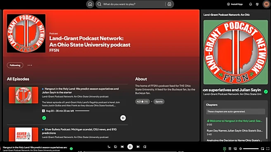Viewport: 271px width, 152px height.
Task: Open Browse icon in search bar
Action: point(169,4)
